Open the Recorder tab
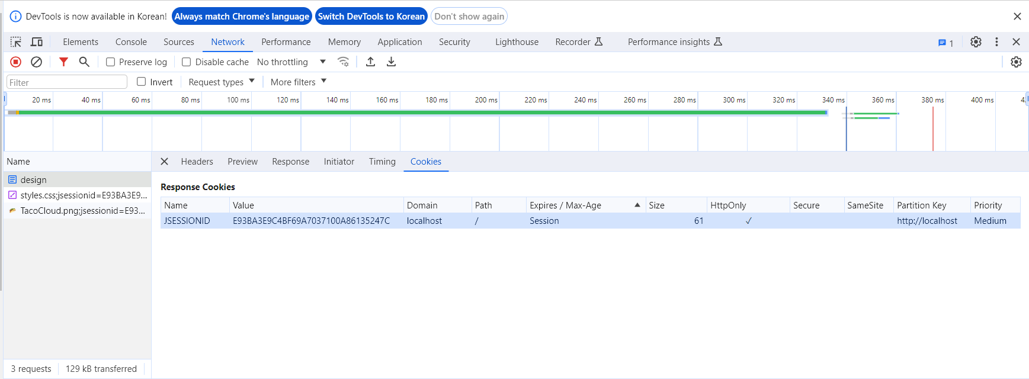 tap(579, 42)
